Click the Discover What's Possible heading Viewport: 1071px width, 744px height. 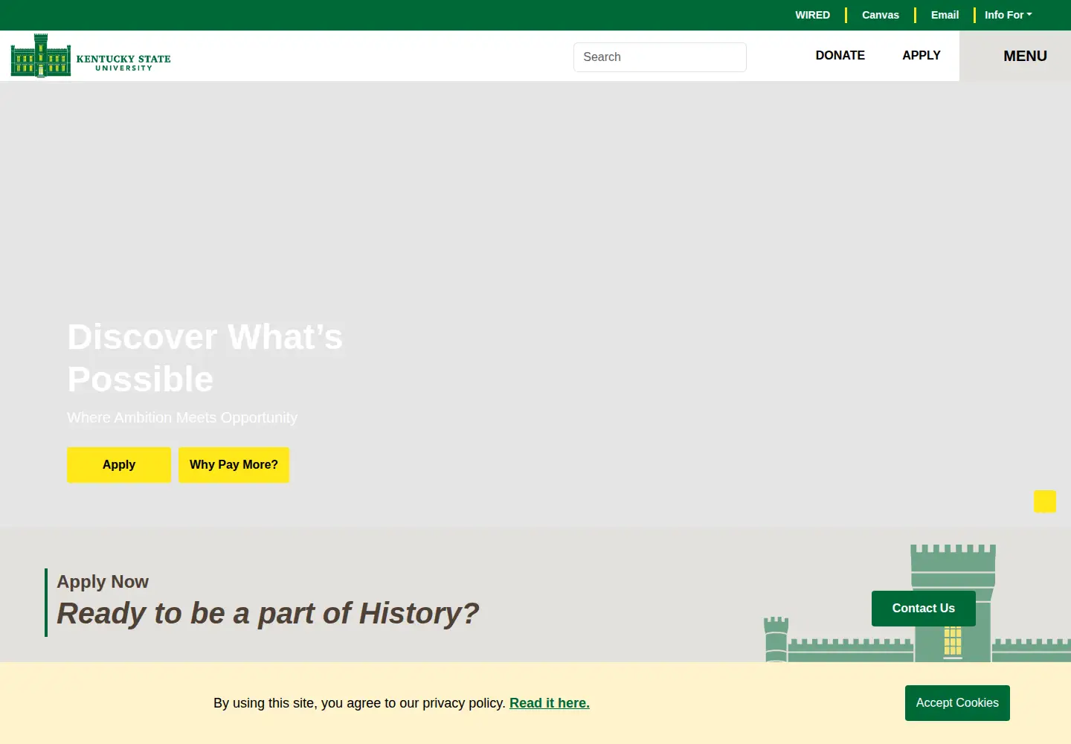(205, 358)
